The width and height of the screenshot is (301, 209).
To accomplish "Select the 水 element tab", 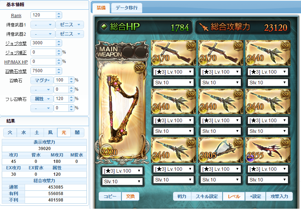I will point(24,133).
